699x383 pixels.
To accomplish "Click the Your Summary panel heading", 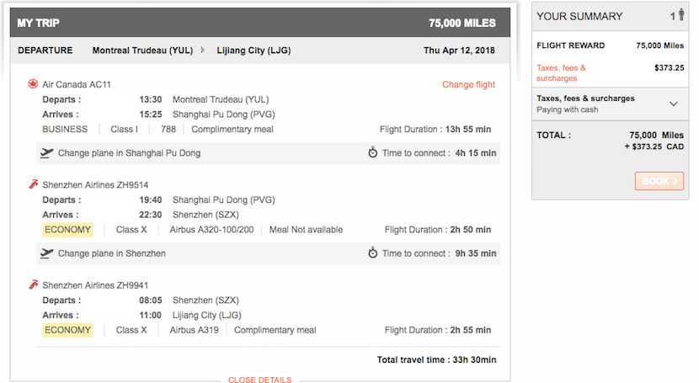I will pyautogui.click(x=579, y=17).
